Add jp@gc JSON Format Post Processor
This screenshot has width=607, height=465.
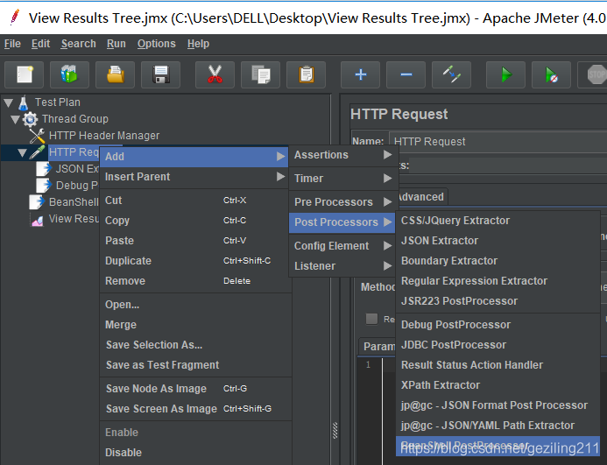coord(498,405)
